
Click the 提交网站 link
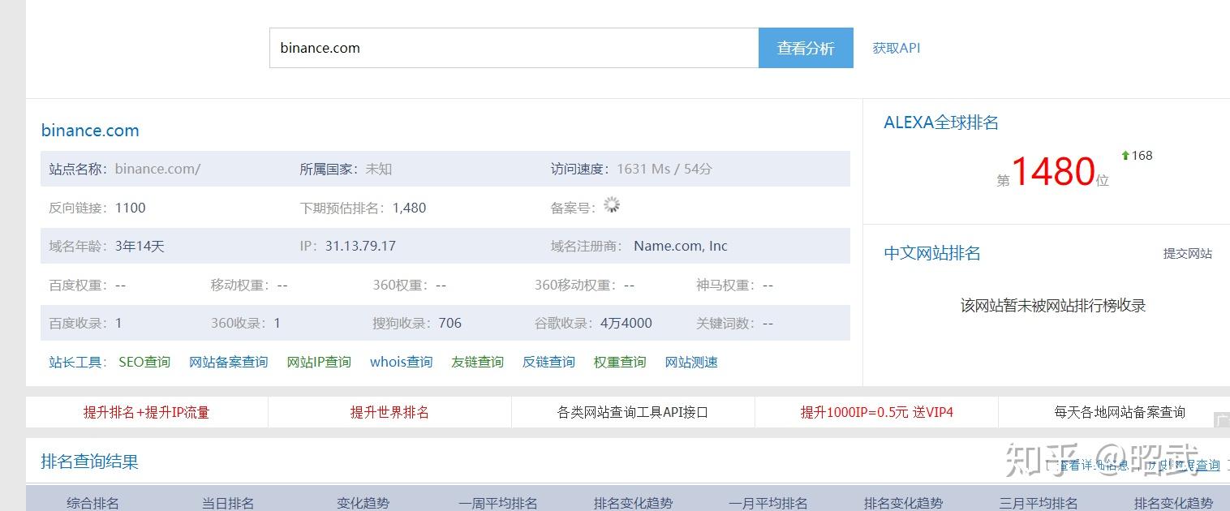point(1188,254)
